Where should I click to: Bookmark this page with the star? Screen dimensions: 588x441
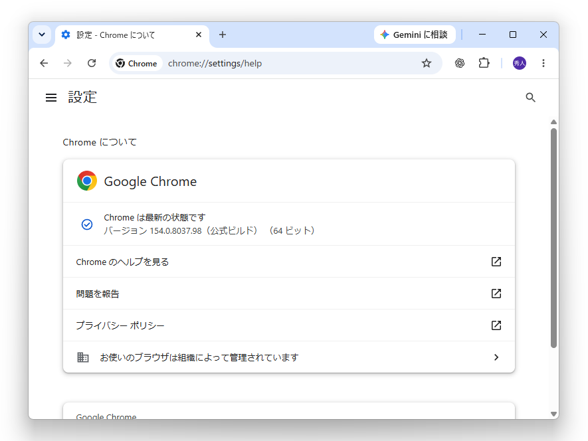point(427,63)
